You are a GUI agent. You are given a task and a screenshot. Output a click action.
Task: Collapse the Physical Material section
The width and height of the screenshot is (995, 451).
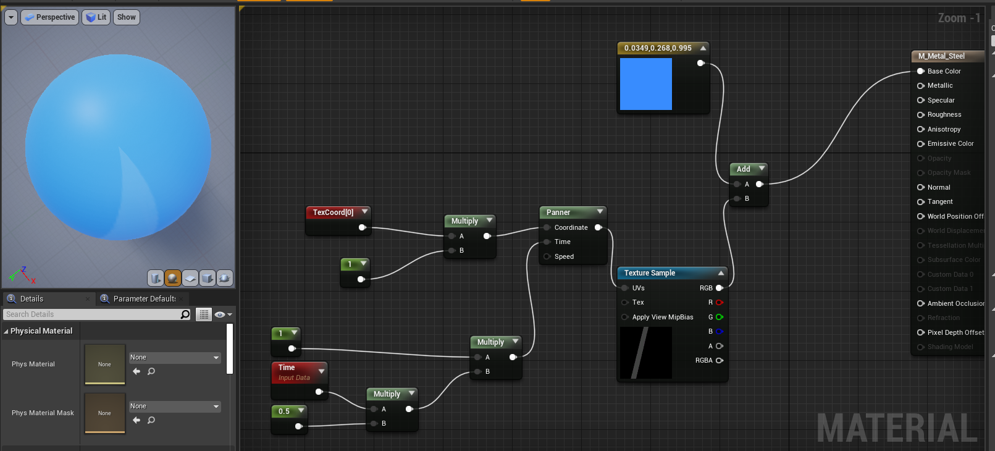click(x=6, y=331)
